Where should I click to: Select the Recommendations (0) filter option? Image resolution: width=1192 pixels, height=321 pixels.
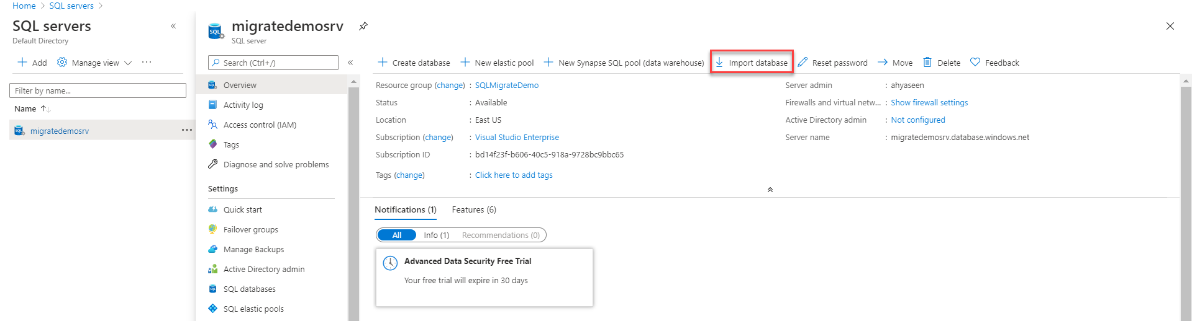click(501, 235)
